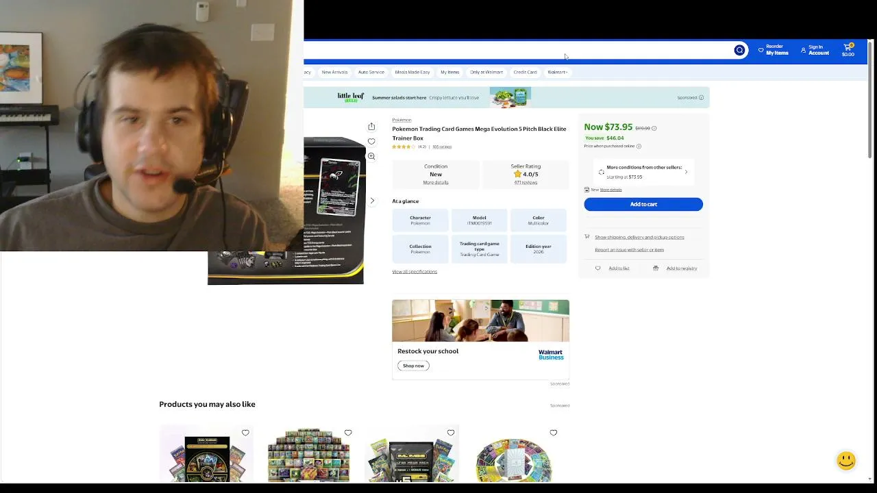Show next product image with arrow
This screenshot has width=877, height=493.
pyautogui.click(x=372, y=201)
